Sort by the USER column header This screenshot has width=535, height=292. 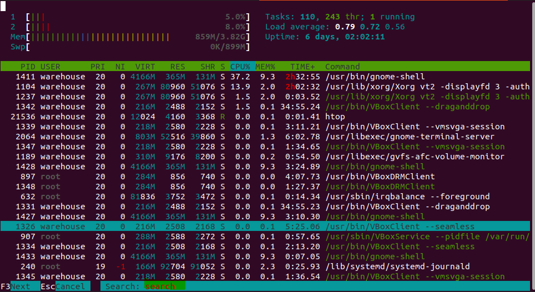click(x=50, y=67)
